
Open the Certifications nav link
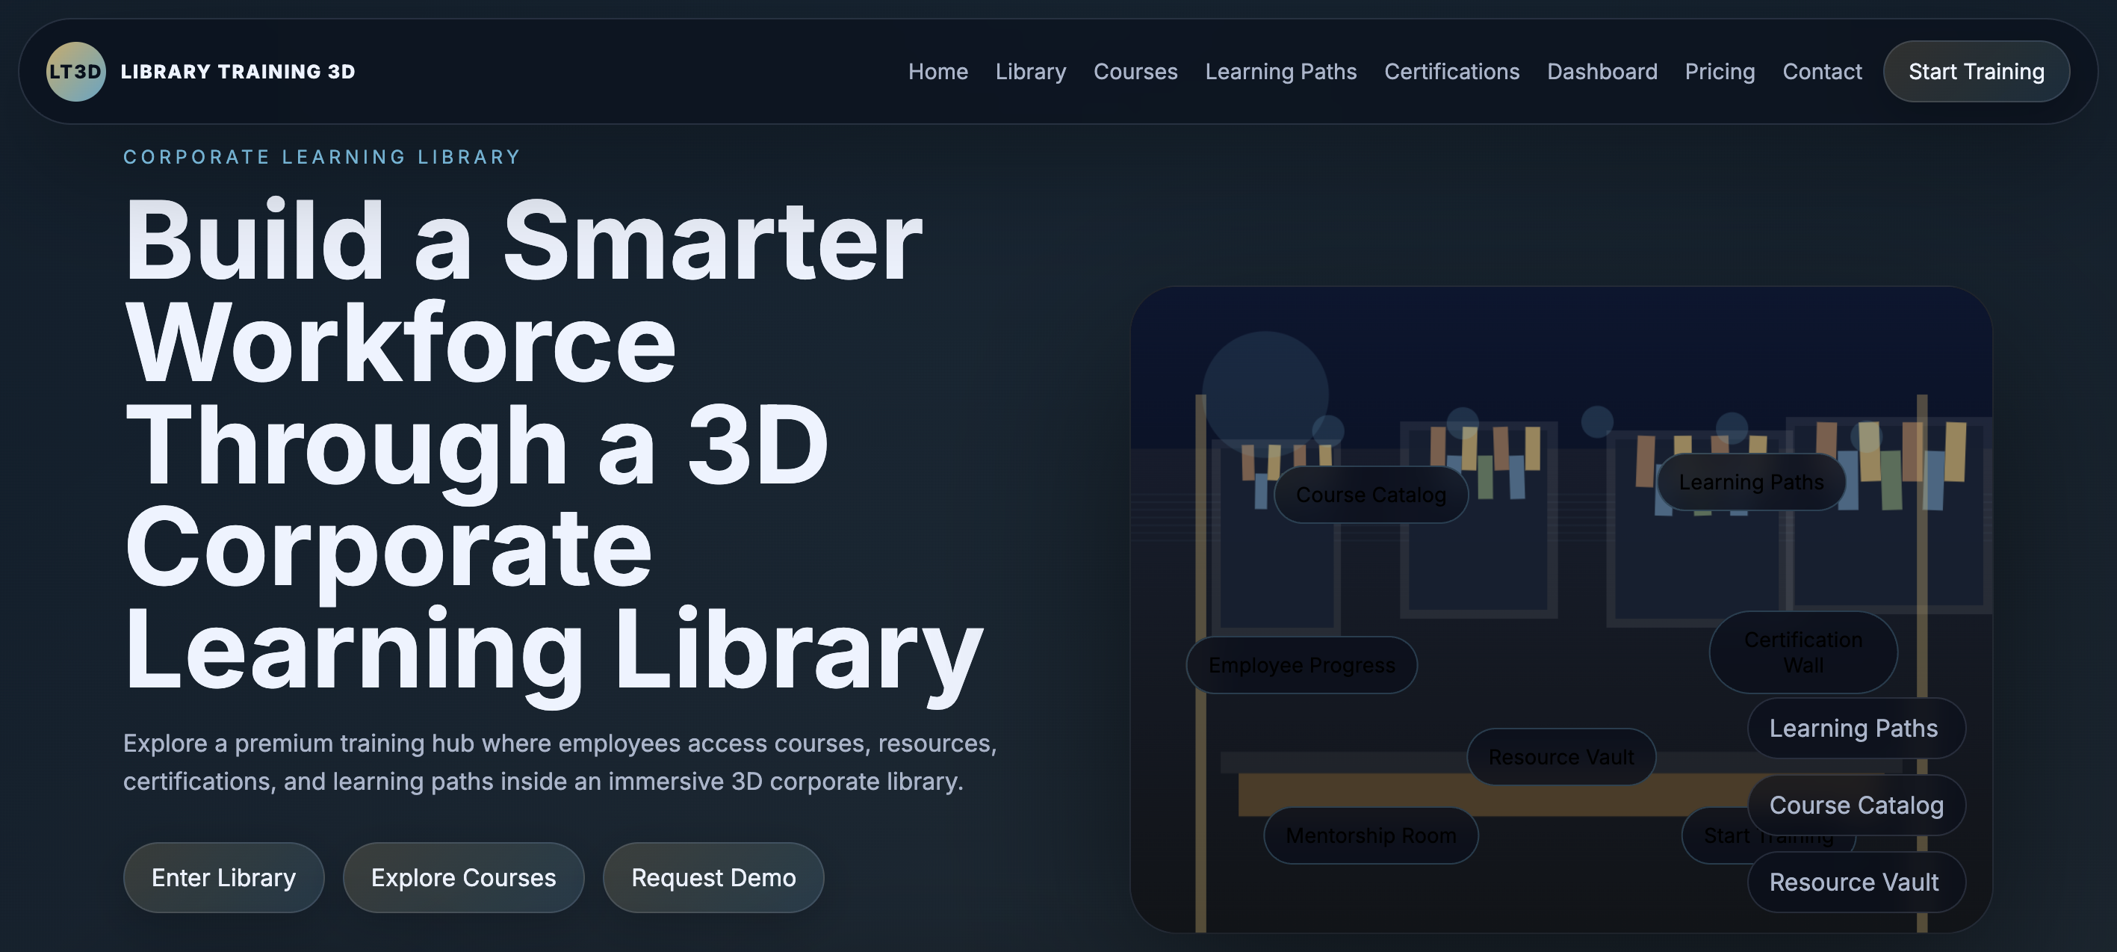coord(1451,72)
